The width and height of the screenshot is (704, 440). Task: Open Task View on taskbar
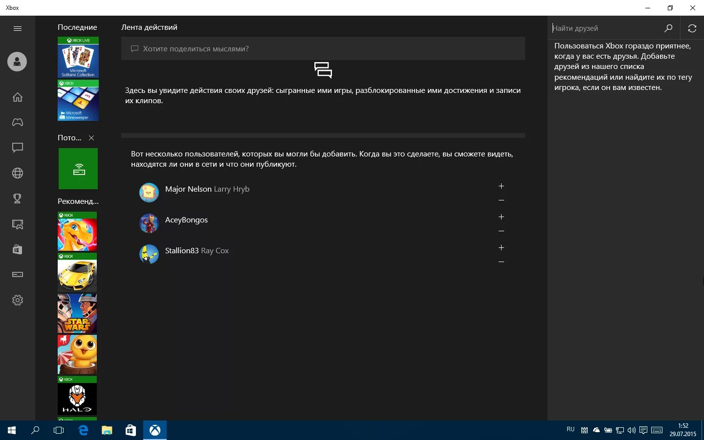59,430
